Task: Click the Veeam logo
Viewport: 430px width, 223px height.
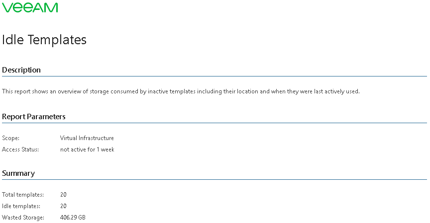Action: click(30, 7)
